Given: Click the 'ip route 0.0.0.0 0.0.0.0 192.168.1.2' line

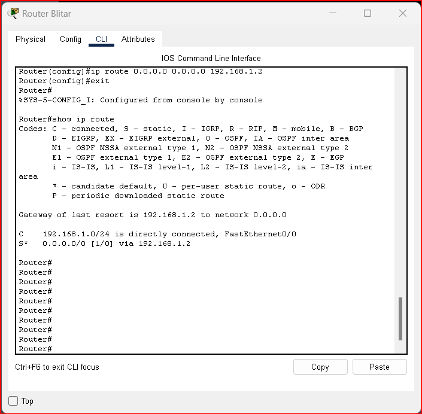Looking at the screenshot, I should (x=141, y=71).
